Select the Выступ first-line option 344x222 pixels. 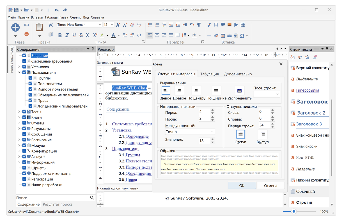click(x=263, y=134)
